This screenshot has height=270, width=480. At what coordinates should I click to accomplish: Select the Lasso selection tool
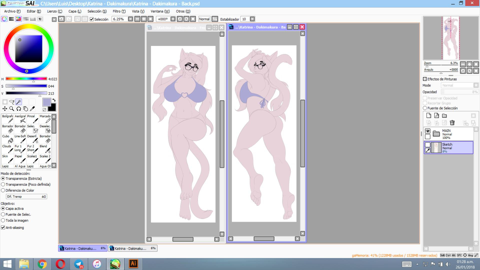tap(12, 102)
